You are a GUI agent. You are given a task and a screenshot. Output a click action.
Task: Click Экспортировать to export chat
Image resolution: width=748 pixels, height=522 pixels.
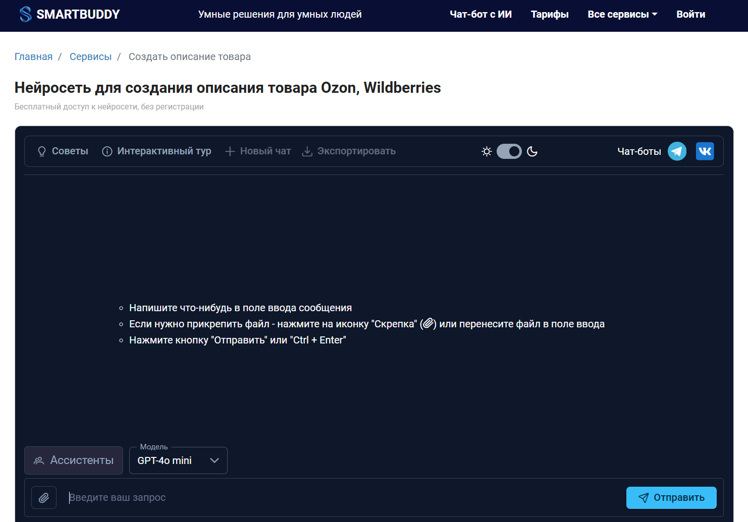pos(349,151)
